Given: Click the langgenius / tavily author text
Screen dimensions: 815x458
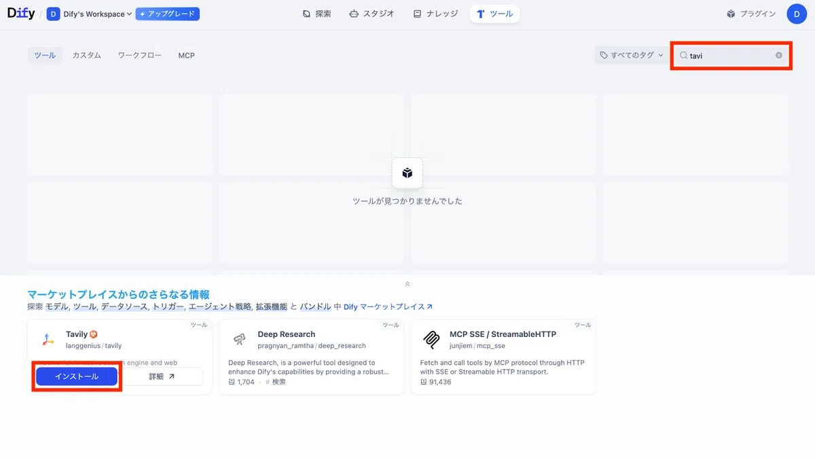Looking at the screenshot, I should coord(94,346).
